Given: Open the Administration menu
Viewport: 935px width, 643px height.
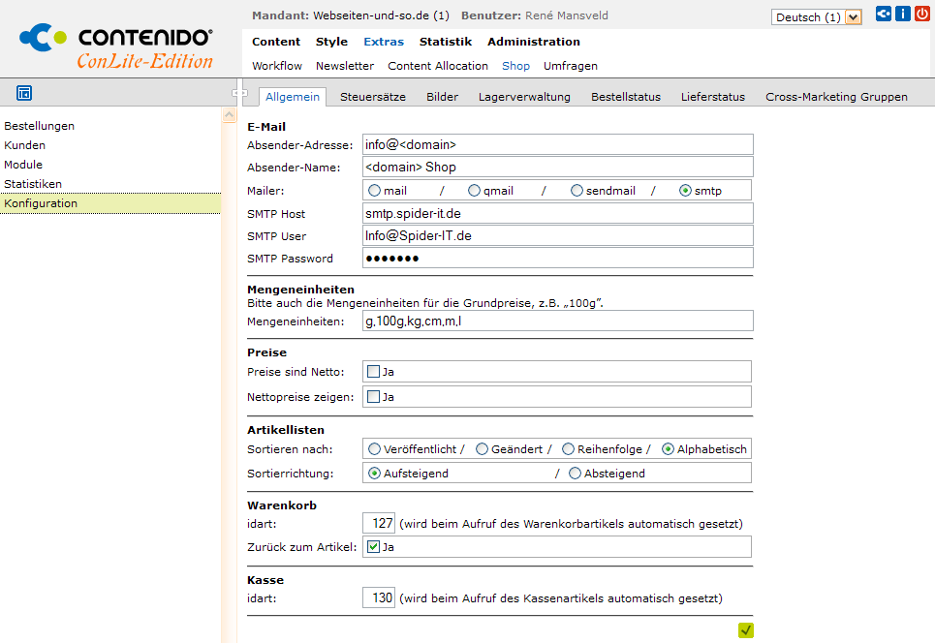Looking at the screenshot, I should pyautogui.click(x=533, y=42).
